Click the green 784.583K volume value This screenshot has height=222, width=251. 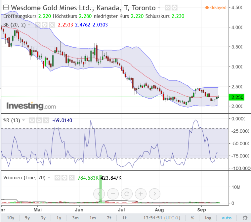88,178
